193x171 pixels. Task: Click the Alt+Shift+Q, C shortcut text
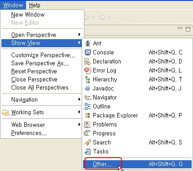(x=166, y=53)
